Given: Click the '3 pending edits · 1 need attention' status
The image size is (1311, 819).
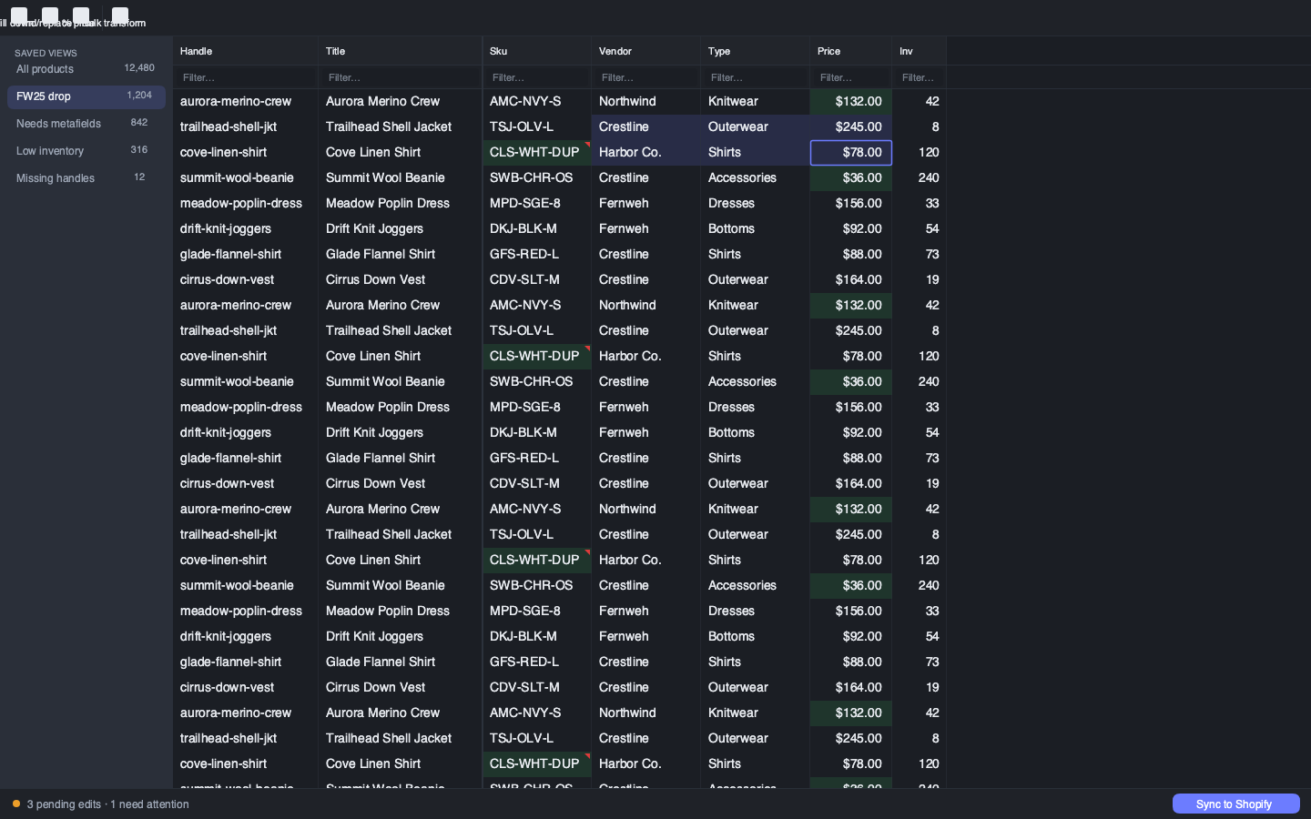Looking at the screenshot, I should (108, 804).
